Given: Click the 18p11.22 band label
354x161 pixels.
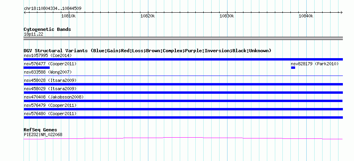Looking at the screenshot, I should point(33,34).
